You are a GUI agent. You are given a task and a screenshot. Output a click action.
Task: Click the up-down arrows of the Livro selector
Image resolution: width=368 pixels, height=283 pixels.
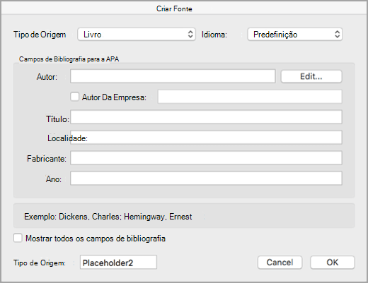(190, 35)
